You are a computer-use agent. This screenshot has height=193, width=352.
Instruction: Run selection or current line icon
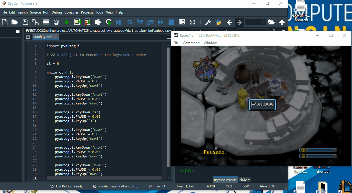click(x=98, y=22)
